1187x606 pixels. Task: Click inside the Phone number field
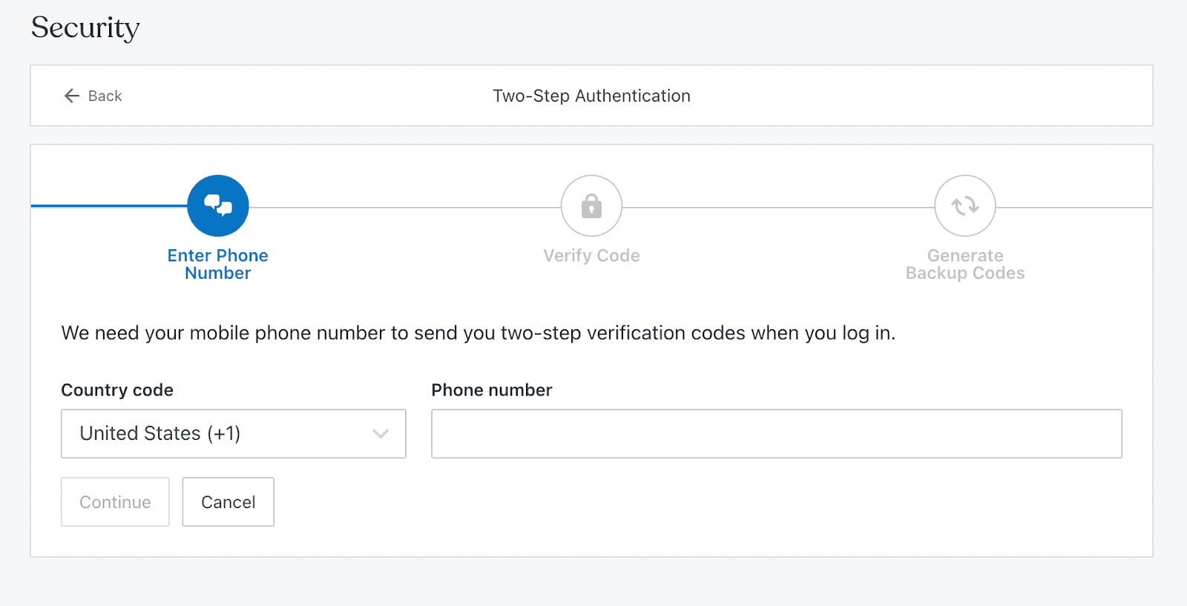click(776, 434)
